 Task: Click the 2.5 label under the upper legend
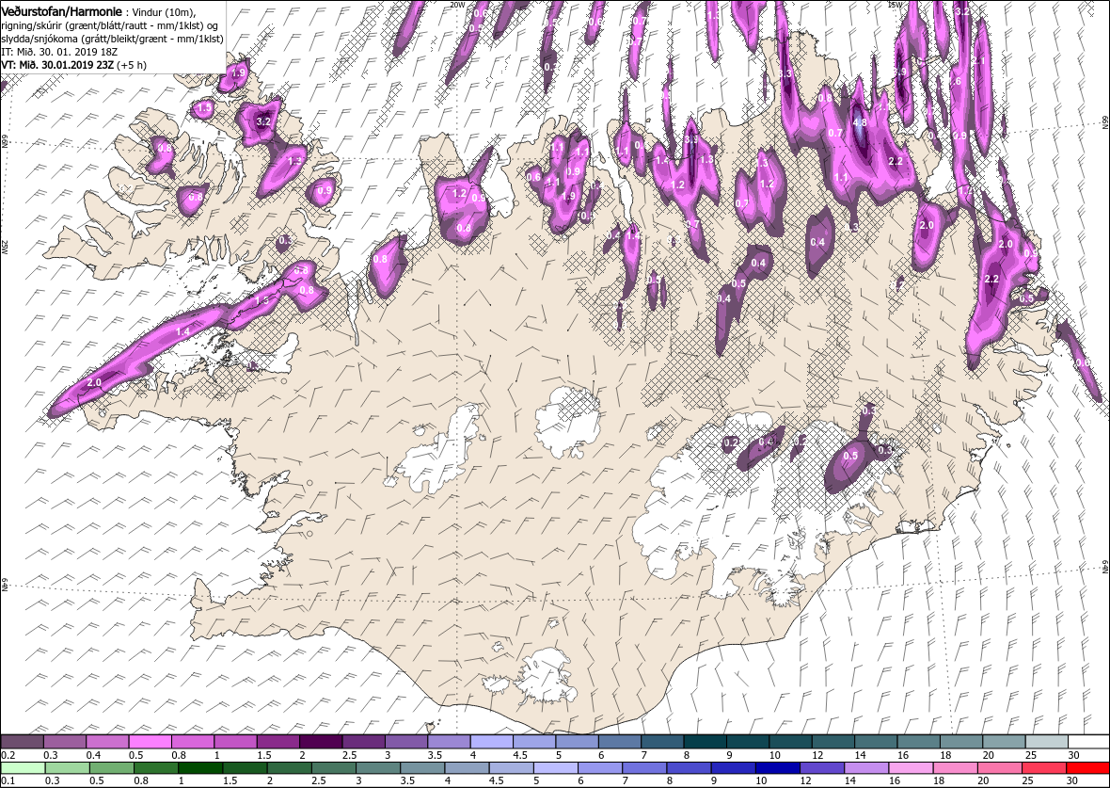tap(350, 755)
